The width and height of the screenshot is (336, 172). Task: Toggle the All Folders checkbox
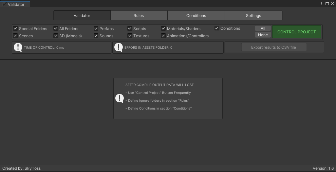(56, 28)
